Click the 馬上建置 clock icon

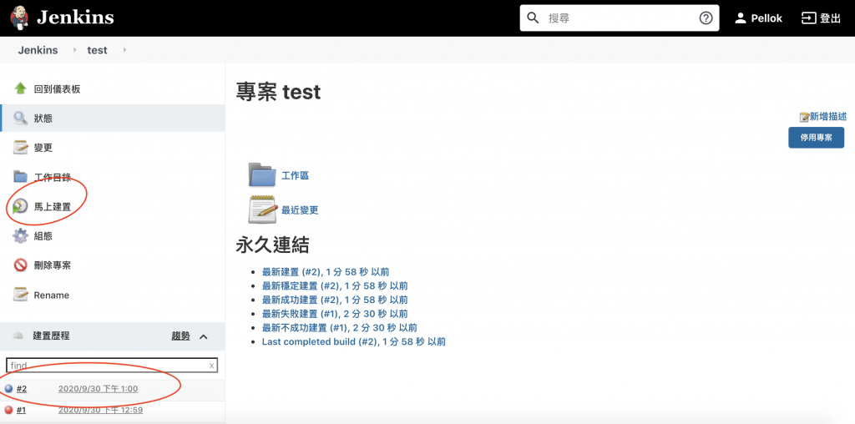20,206
